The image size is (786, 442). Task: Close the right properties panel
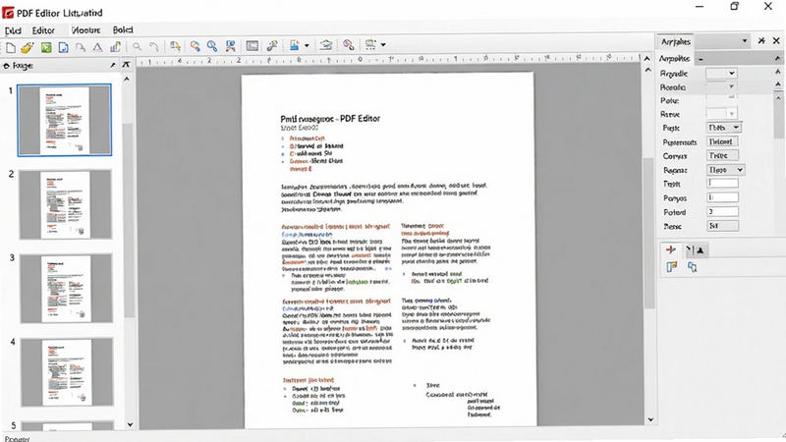[x=776, y=40]
